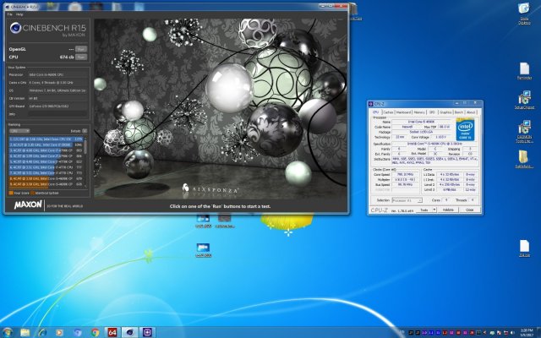
Task: Click the AixSponza logo in render view
Action: click(x=210, y=189)
